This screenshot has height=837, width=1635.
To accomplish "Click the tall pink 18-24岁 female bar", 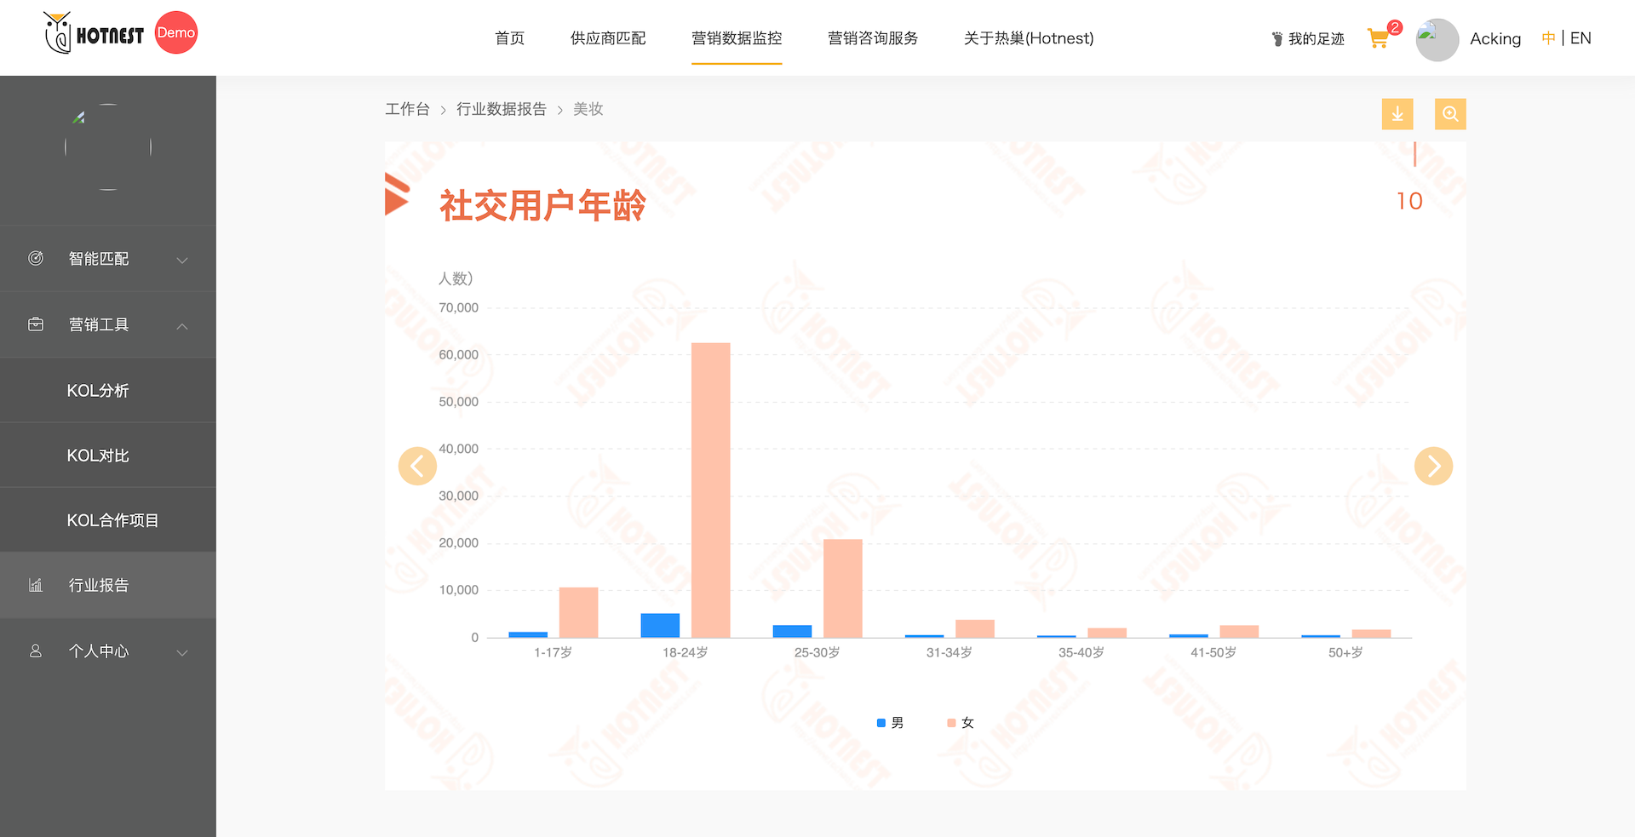I will tap(710, 490).
